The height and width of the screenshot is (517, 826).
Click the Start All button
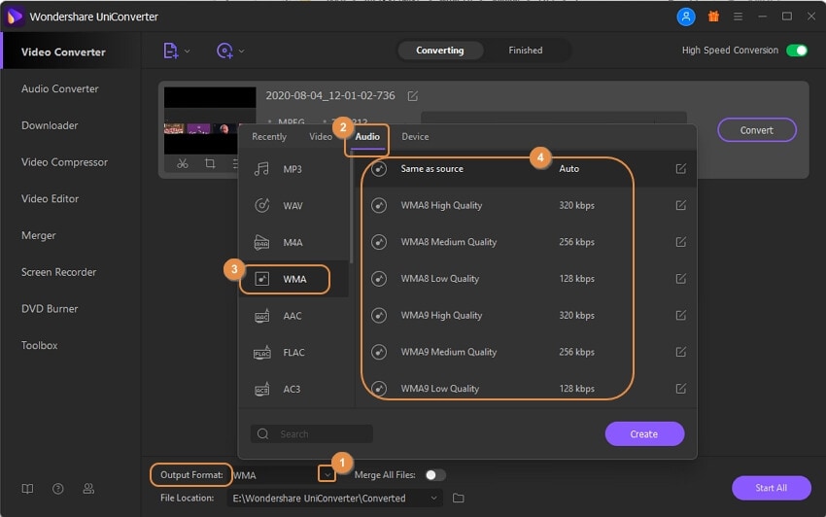(772, 488)
